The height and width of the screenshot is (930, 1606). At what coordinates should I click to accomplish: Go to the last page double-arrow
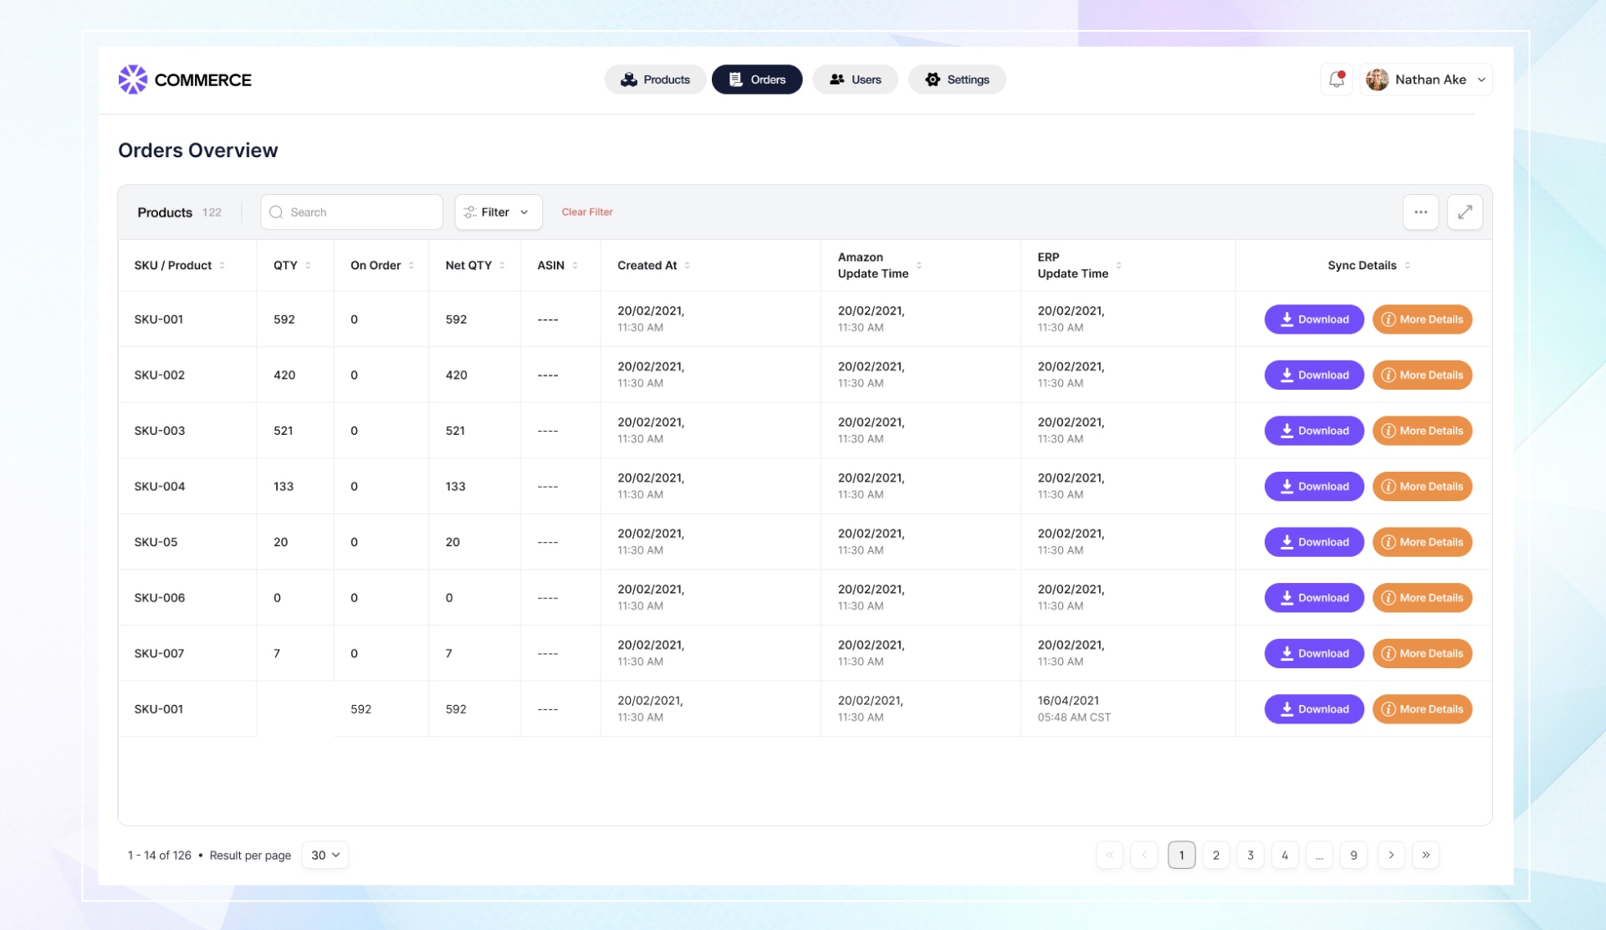pyautogui.click(x=1425, y=855)
